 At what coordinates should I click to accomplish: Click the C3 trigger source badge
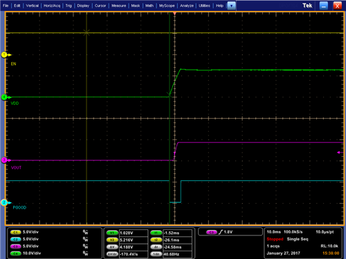click(212, 232)
